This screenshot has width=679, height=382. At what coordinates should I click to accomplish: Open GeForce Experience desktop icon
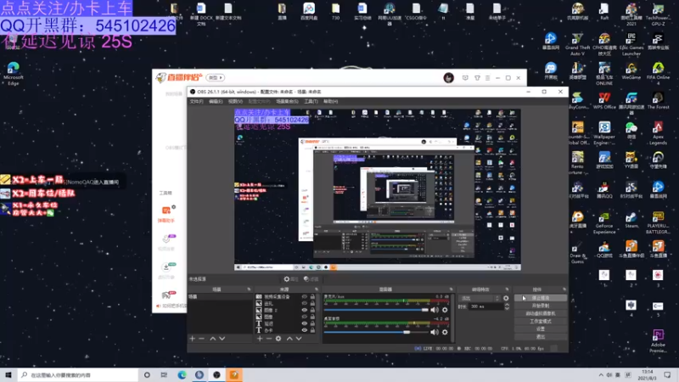(x=604, y=223)
